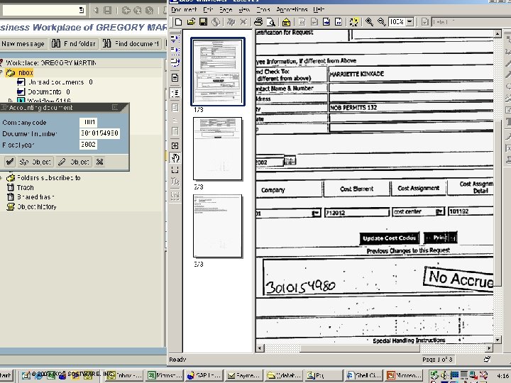The image size is (511, 383).
Task: Expand the Workflow tree node
Action: (x=11, y=101)
